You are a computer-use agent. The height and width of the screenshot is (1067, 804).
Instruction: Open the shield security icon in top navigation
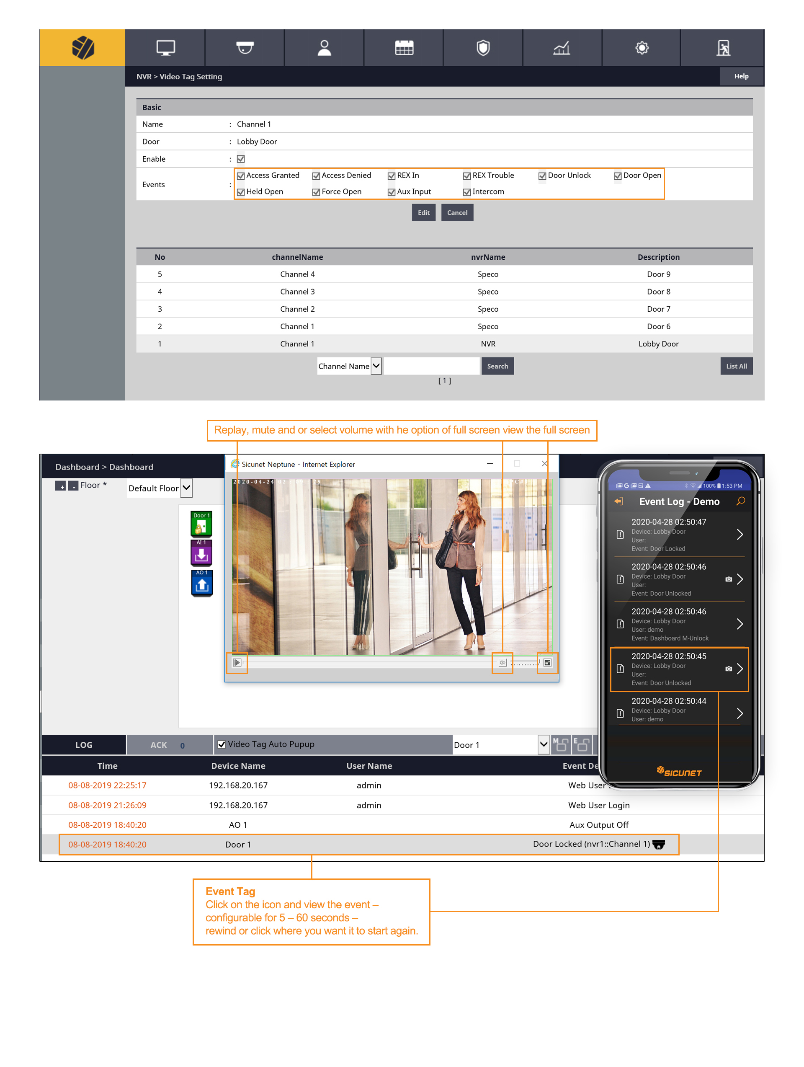(x=483, y=48)
